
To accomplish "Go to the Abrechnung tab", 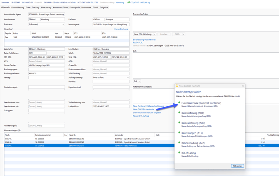I will coord(46,7).
